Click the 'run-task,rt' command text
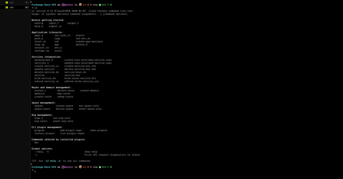The height and width of the screenshot is (179, 343). pos(62,35)
